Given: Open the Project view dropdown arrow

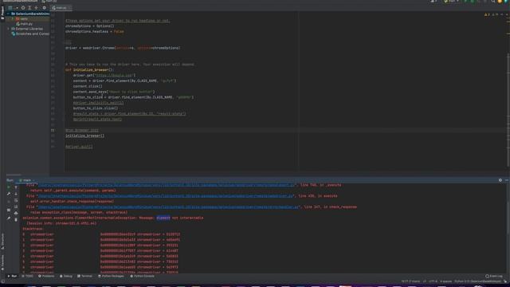Looking at the screenshot, I should (x=17, y=8).
